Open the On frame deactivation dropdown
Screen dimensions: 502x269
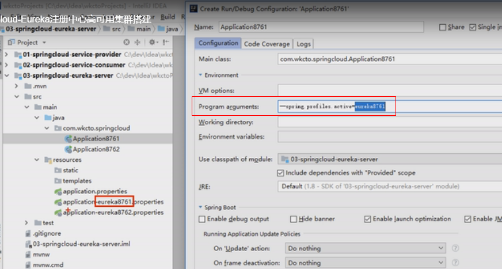366,263
